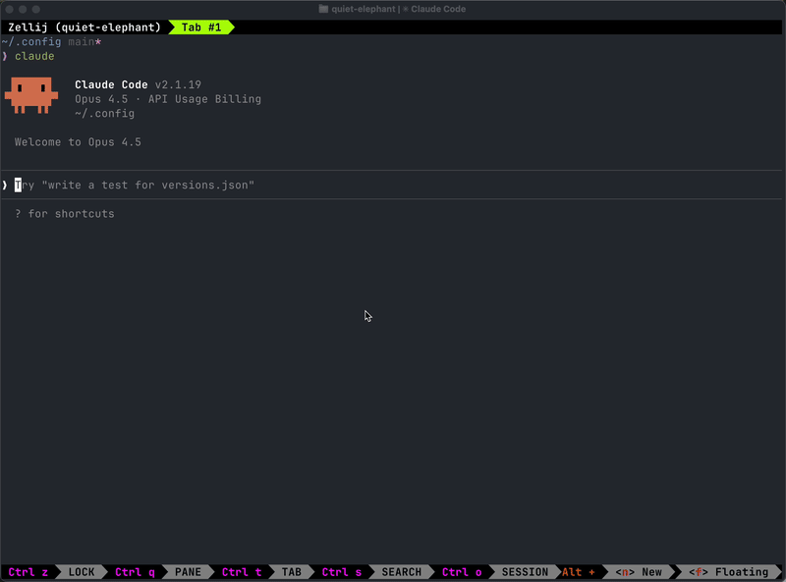The width and height of the screenshot is (786, 582).
Task: Click the Claude Code pixel mascot icon
Action: (x=31, y=95)
